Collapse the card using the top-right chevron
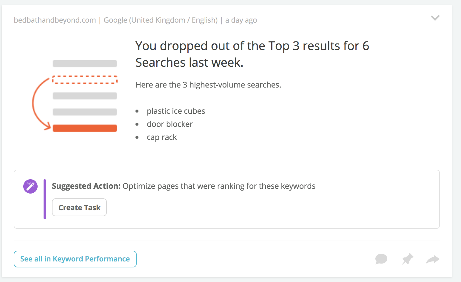Screen dimensions: 461x282 click(435, 18)
